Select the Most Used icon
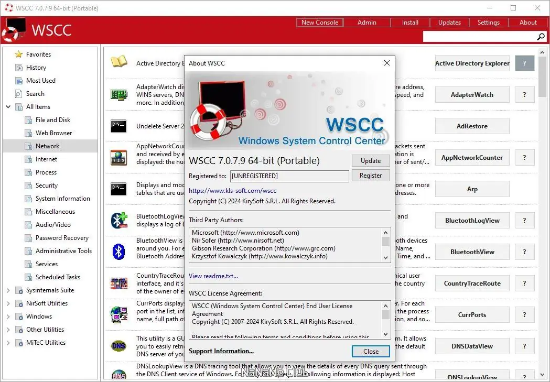 point(18,81)
